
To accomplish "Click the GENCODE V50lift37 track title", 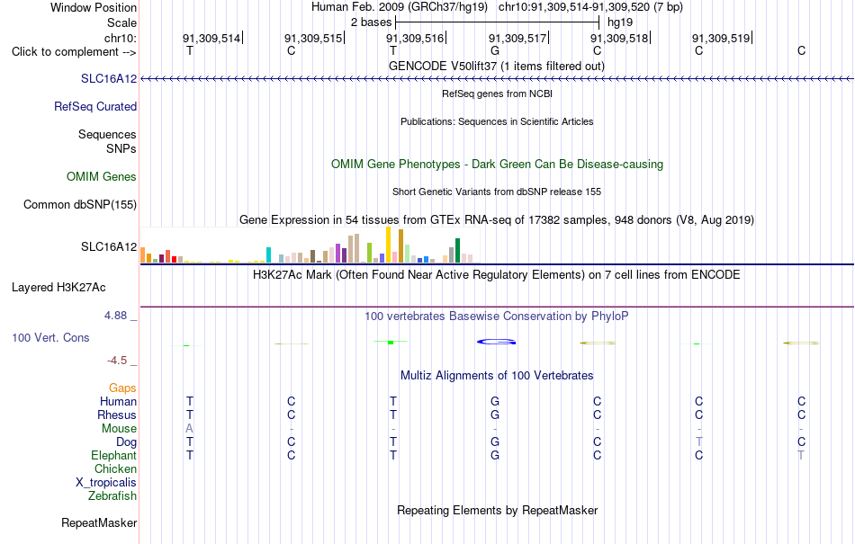I will (x=496, y=66).
